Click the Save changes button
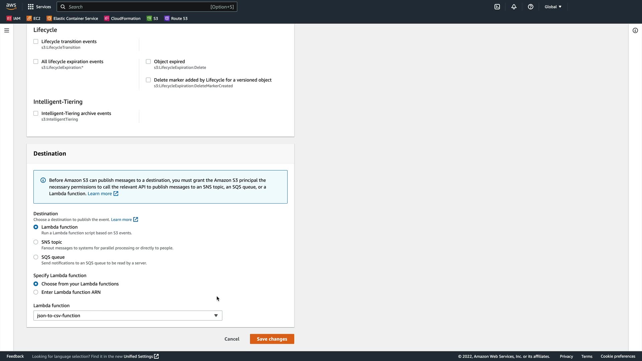The image size is (642, 361). pyautogui.click(x=272, y=339)
